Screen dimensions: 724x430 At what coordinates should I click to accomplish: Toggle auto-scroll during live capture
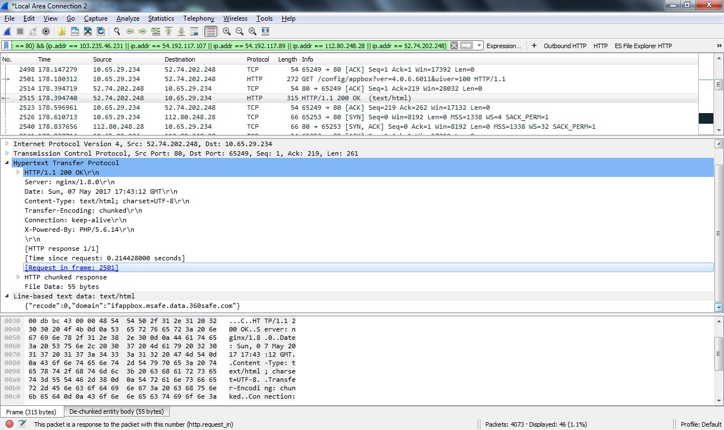pos(194,31)
